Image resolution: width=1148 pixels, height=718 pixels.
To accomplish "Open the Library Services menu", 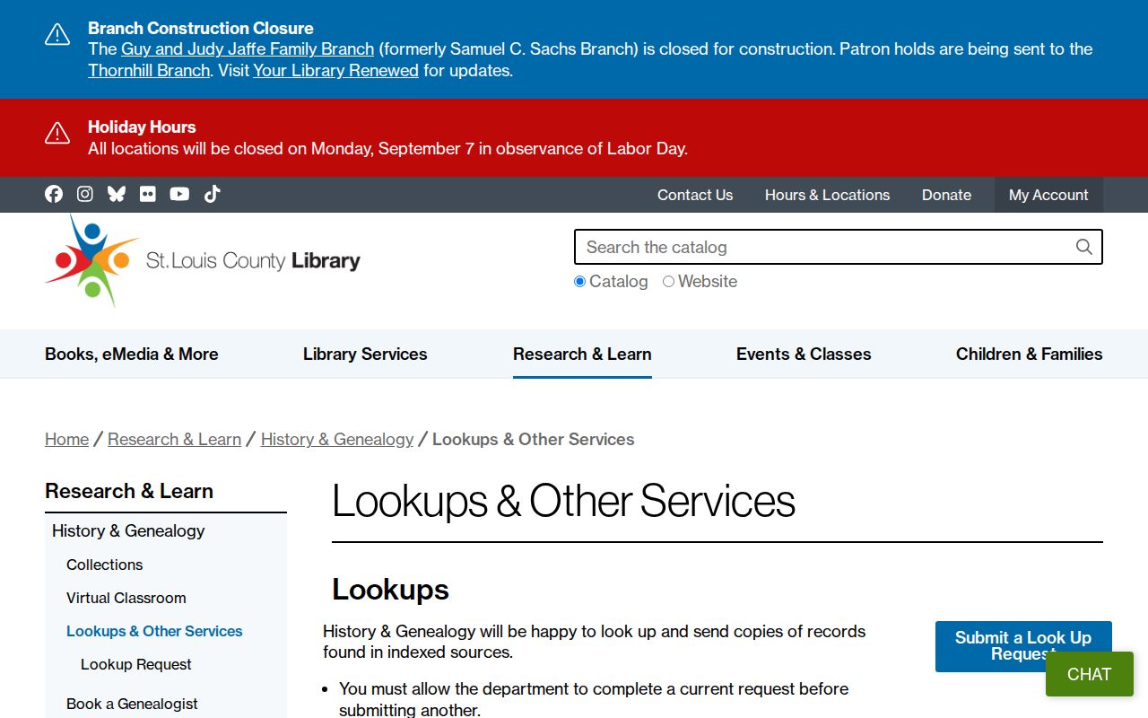I will pyautogui.click(x=365, y=354).
